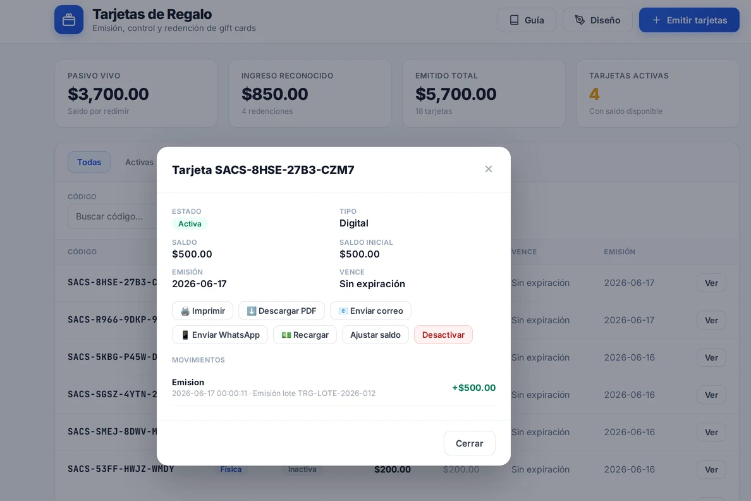This screenshot has width=751, height=501.
Task: Click the plus icon in Emitir tarjetas
Action: [x=656, y=20]
